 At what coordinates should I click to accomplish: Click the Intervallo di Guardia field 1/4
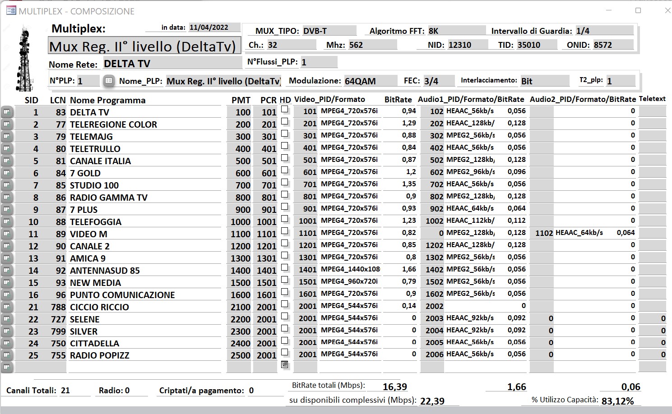[x=604, y=31]
